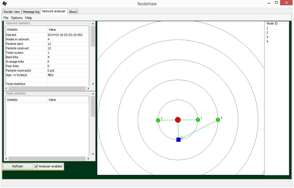This screenshot has height=188, width=294.
Task: Select the Started row
Action: point(47,35)
